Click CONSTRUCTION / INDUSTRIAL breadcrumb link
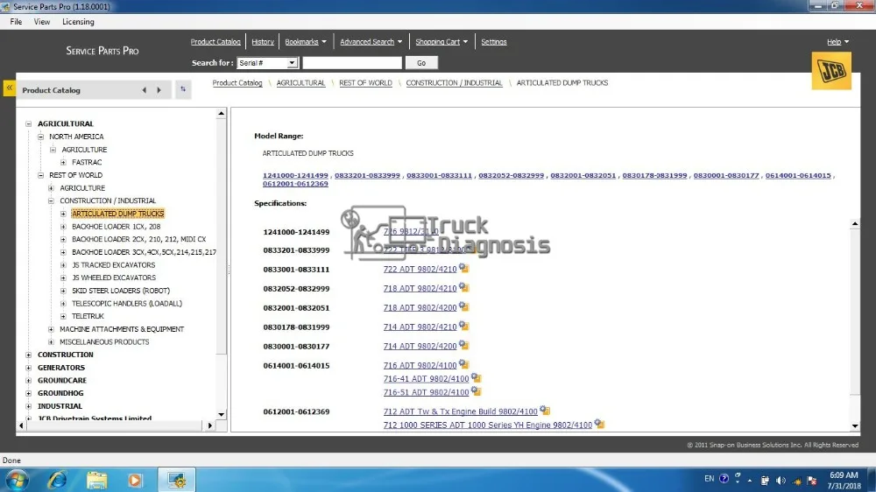This screenshot has width=876, height=492. click(454, 82)
